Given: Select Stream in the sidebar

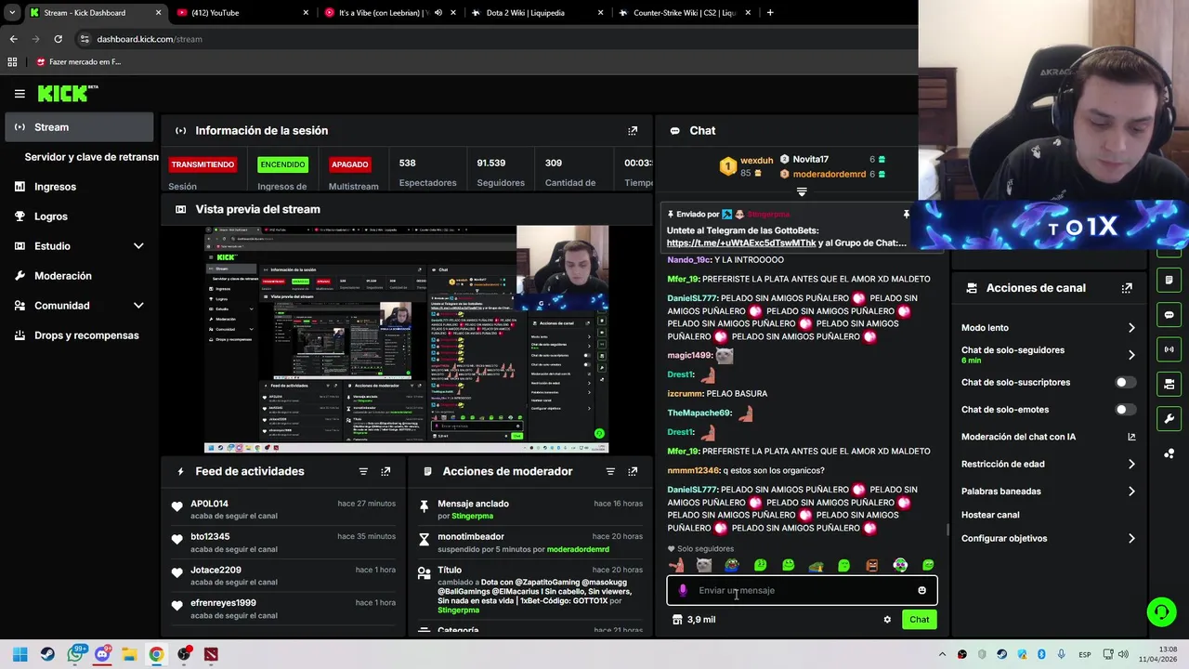Looking at the screenshot, I should (79, 127).
